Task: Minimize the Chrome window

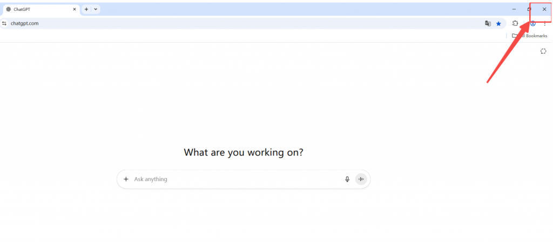Action: point(514,9)
